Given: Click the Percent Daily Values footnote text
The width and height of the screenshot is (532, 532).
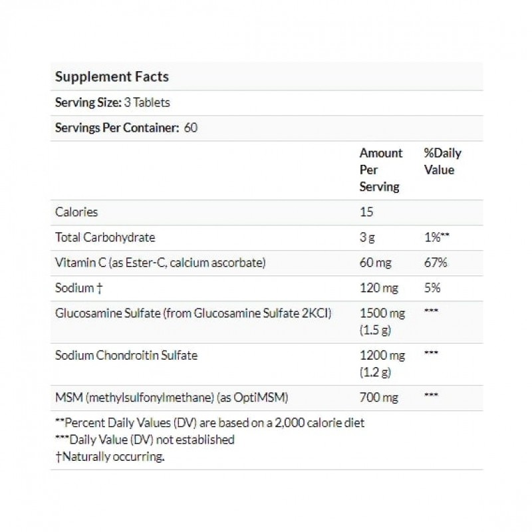Looking at the screenshot, I should pyautogui.click(x=209, y=423).
